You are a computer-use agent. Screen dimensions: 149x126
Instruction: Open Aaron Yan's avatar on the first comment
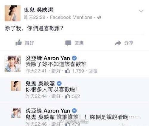coord(13,64)
